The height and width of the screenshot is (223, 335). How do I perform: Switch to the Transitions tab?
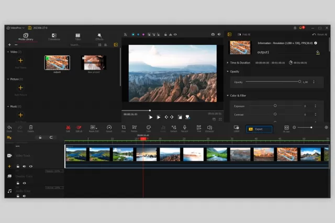pyautogui.click(x=54, y=37)
